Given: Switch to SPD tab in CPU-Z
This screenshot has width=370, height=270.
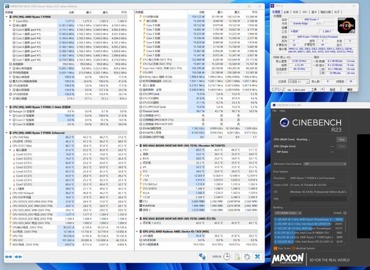Looking at the screenshot, I should click(304, 12).
